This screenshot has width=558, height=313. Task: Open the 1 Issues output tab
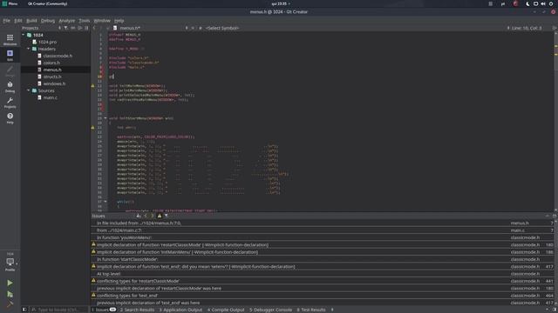pos(104,310)
